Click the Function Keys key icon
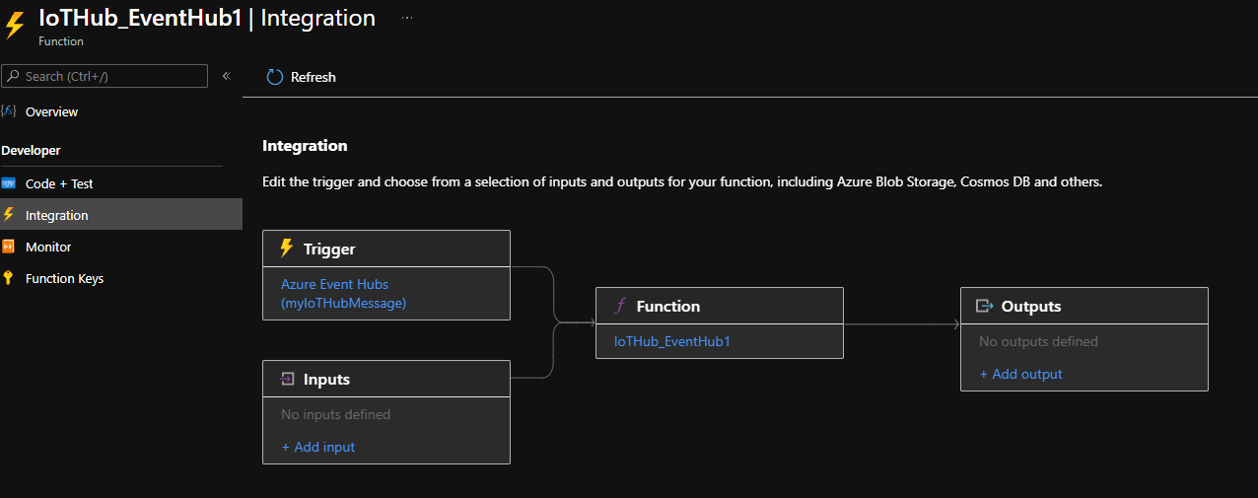Screen dimensions: 1258x498 pos(9,278)
